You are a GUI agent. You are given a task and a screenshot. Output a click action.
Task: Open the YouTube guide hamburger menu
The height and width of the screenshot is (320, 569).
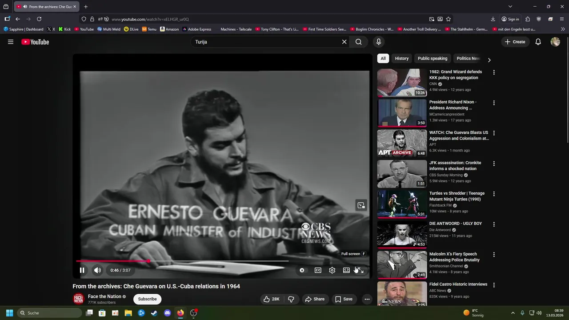tap(11, 42)
